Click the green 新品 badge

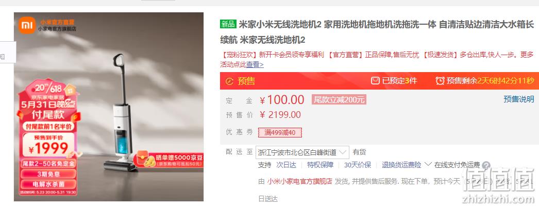[228, 24]
